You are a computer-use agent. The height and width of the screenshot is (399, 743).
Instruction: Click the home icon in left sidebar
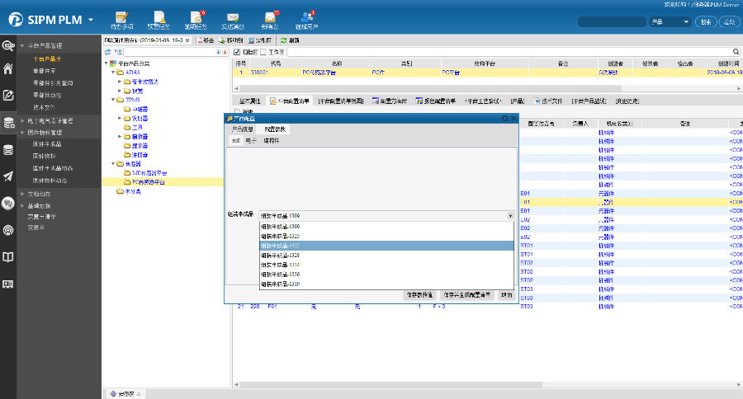coord(8,68)
